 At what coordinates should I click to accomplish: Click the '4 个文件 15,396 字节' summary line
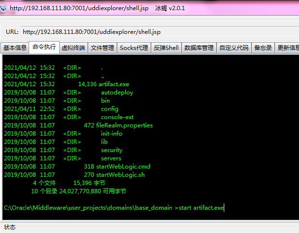point(69,183)
